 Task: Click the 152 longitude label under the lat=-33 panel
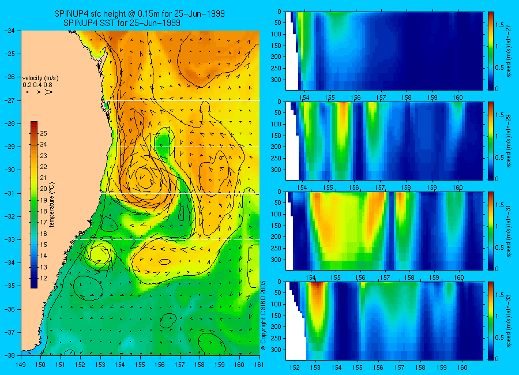click(x=294, y=367)
